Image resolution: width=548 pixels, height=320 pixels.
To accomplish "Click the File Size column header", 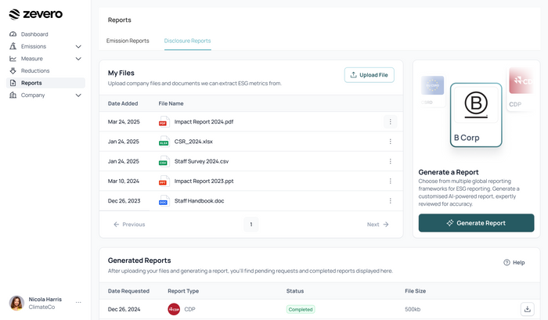I will point(415,291).
